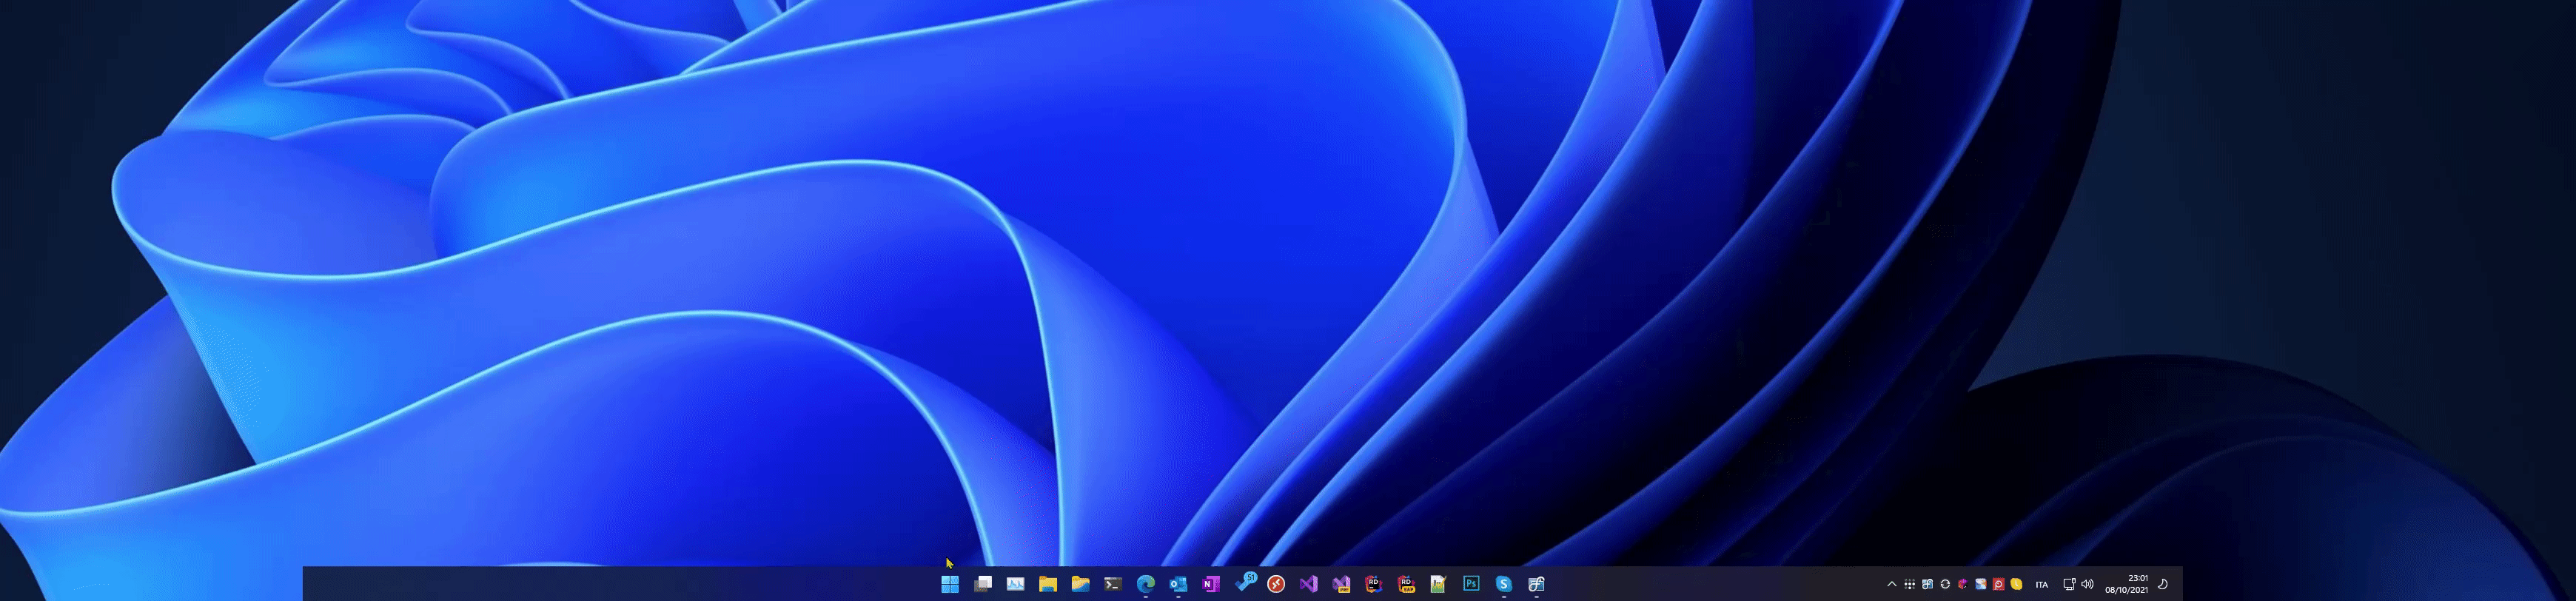Toggle focus assist moon icon

click(x=2162, y=584)
